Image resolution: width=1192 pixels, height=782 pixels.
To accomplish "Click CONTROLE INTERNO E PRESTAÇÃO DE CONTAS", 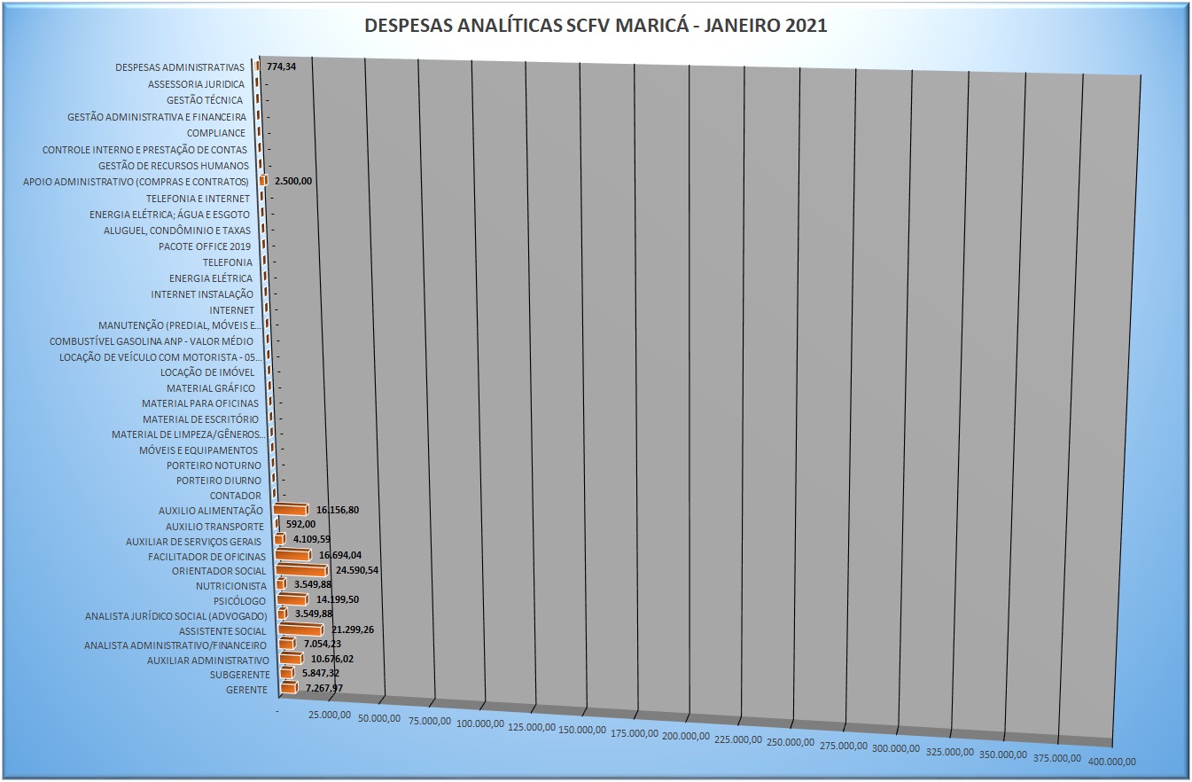I will [x=145, y=150].
